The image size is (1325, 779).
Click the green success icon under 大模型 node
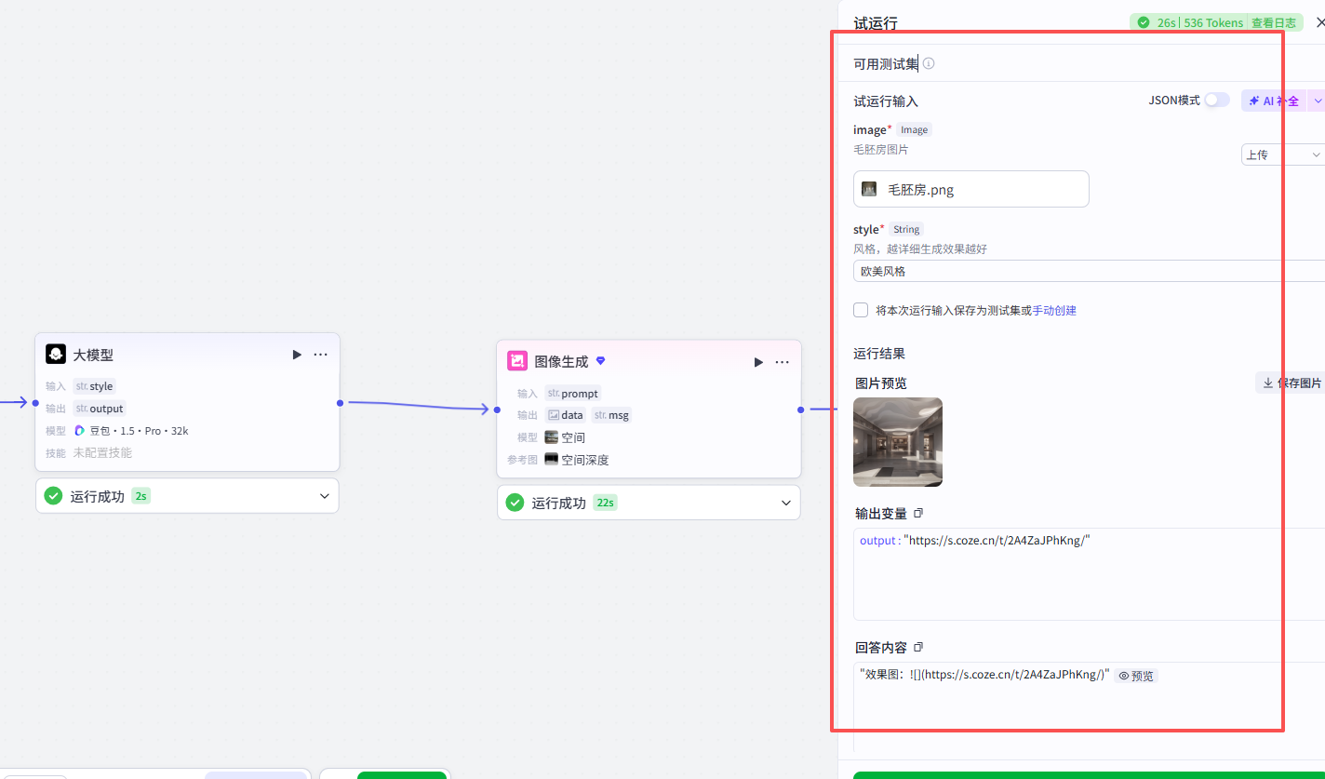tap(53, 496)
